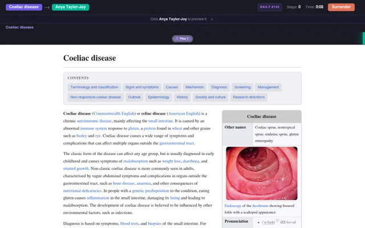The height and width of the screenshot is (228, 365).
Task: Jump to History section
Action: coord(182,97)
